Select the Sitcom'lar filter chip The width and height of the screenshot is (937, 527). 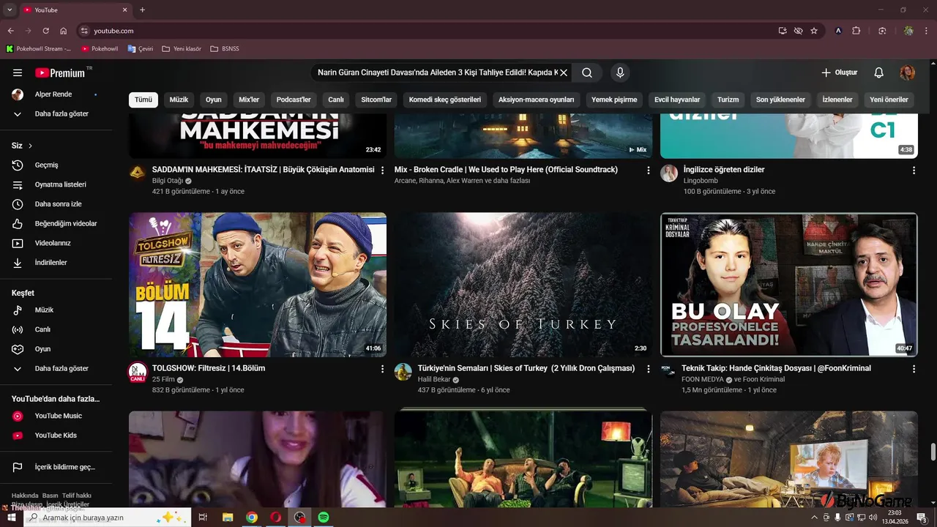click(x=376, y=100)
